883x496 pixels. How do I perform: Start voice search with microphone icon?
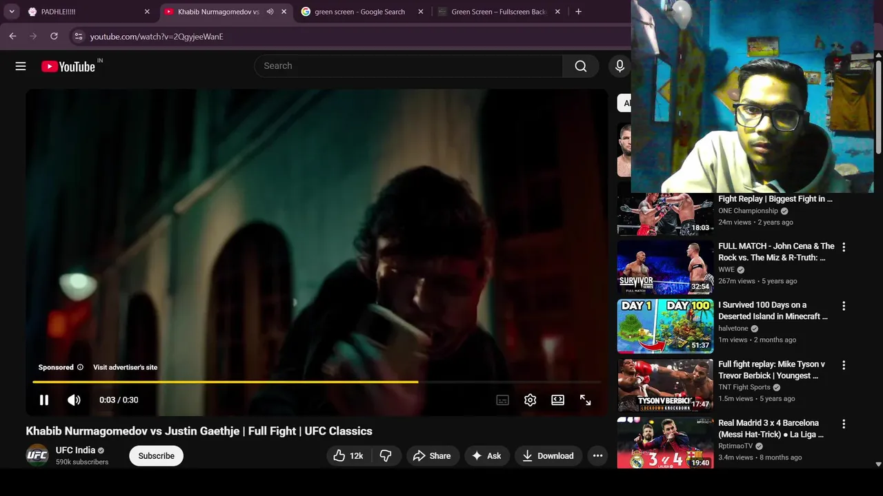click(619, 66)
